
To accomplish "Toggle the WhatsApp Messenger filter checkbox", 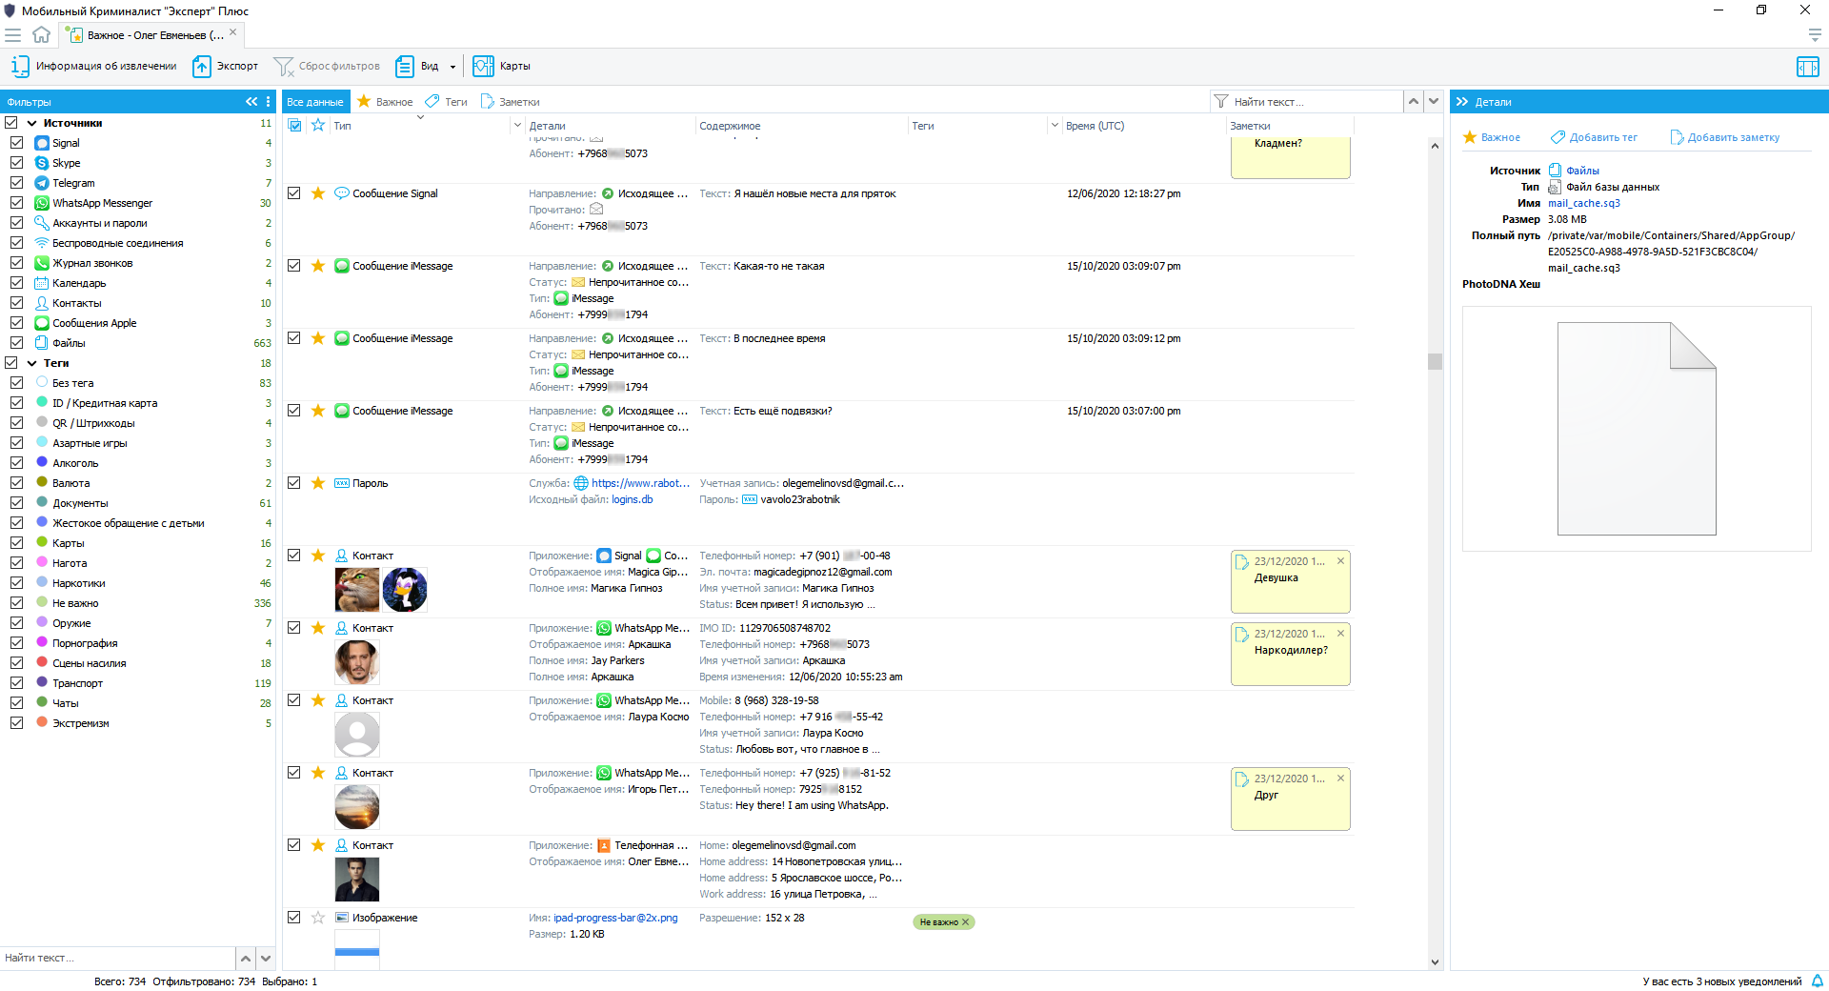I will pyautogui.click(x=16, y=203).
